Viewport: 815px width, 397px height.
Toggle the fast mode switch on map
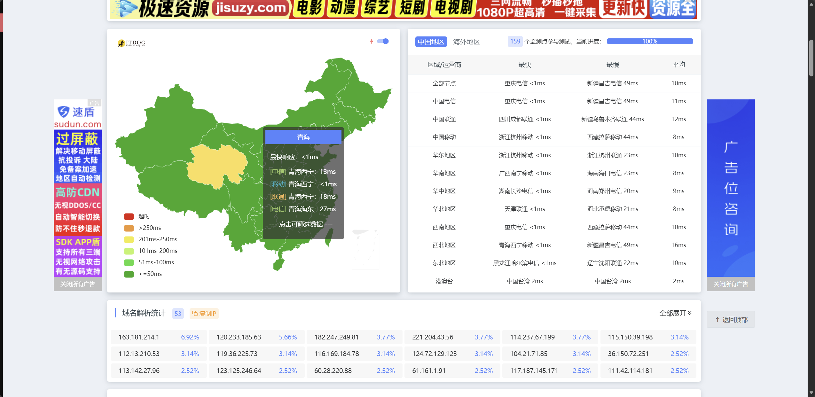click(x=383, y=41)
